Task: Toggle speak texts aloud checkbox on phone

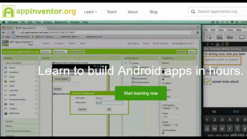Action: click(208, 81)
